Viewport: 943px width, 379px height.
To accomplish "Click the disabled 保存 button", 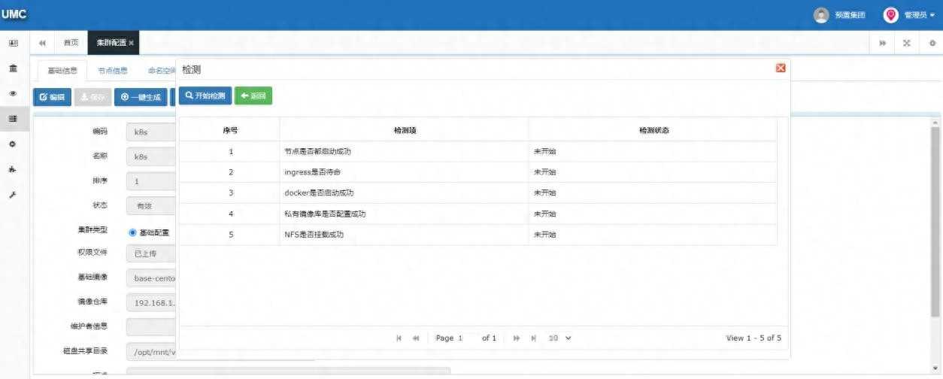I will point(92,97).
